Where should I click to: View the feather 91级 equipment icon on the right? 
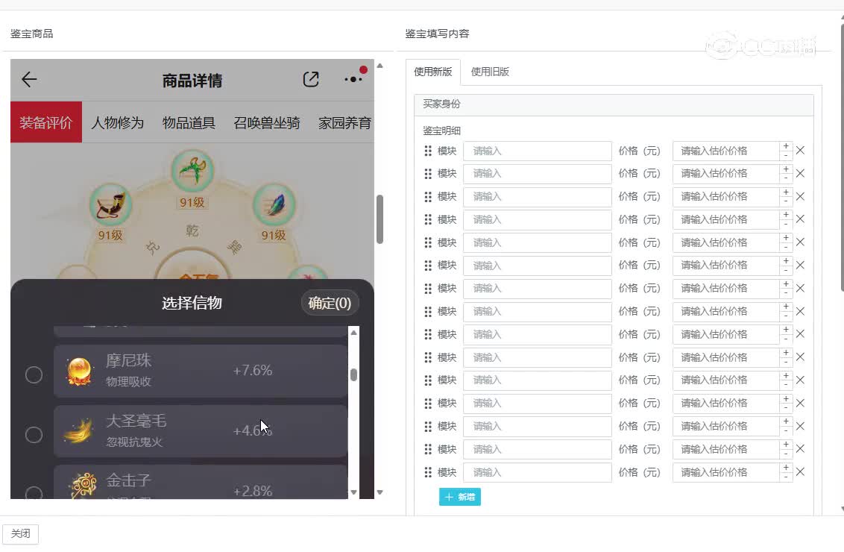pyautogui.click(x=274, y=204)
